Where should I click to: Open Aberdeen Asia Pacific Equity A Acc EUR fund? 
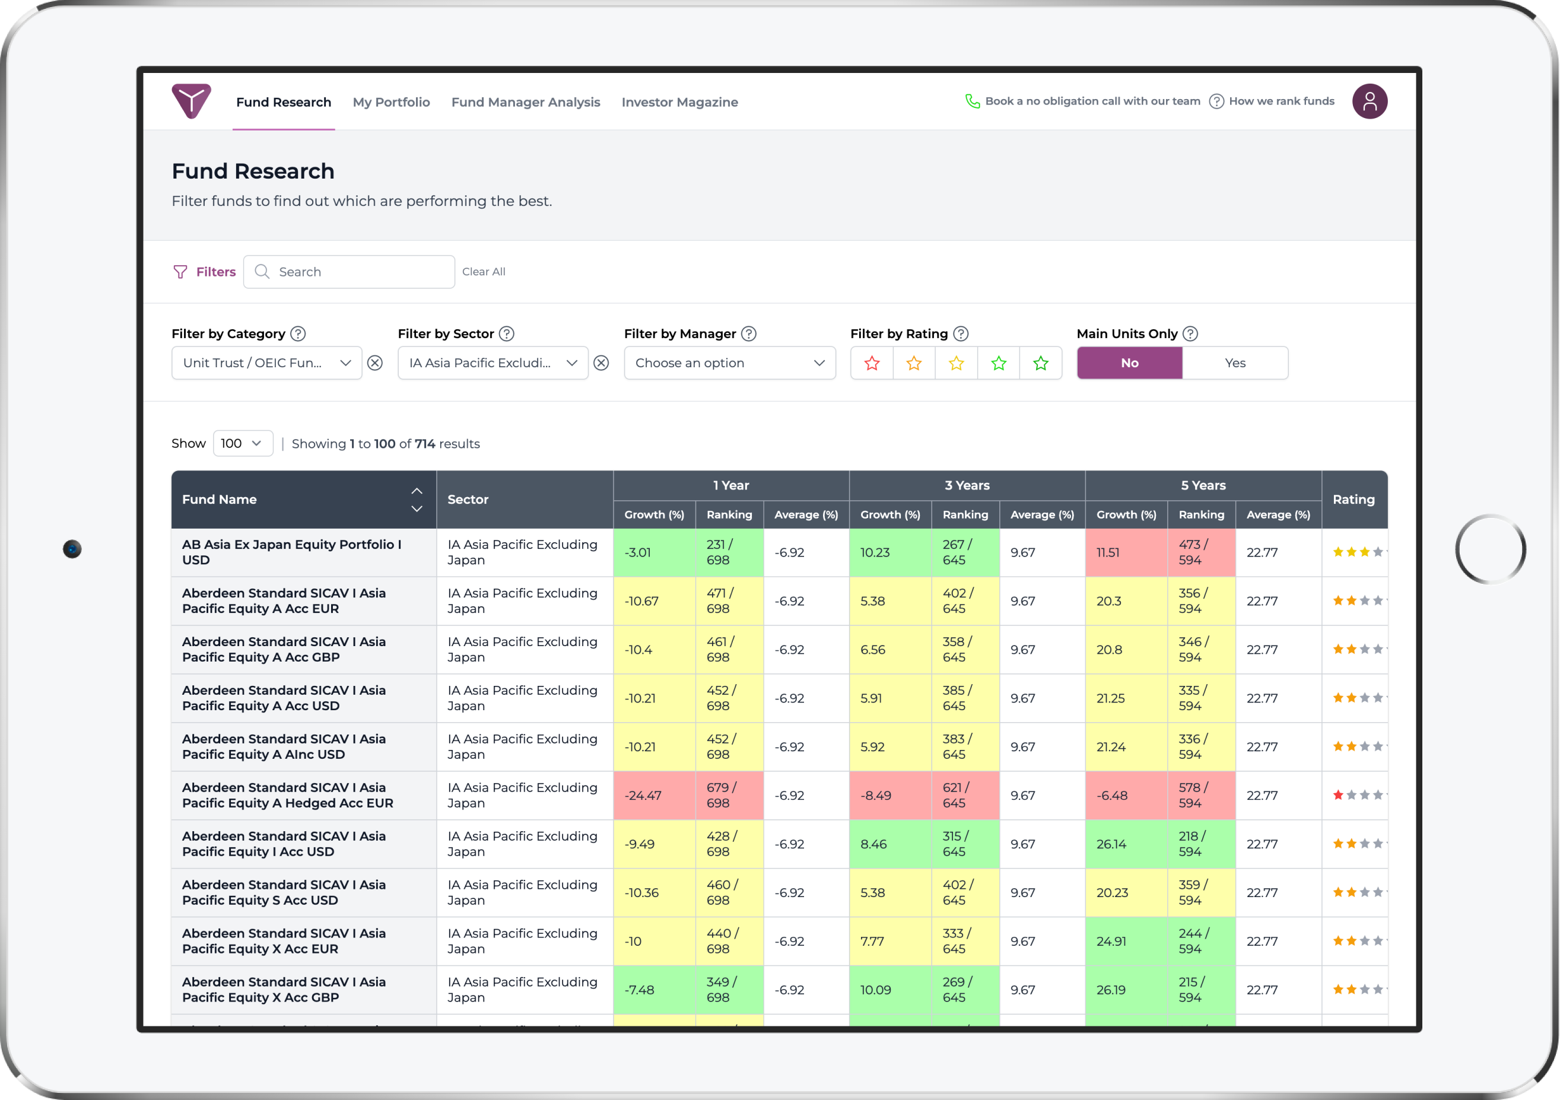pos(283,600)
